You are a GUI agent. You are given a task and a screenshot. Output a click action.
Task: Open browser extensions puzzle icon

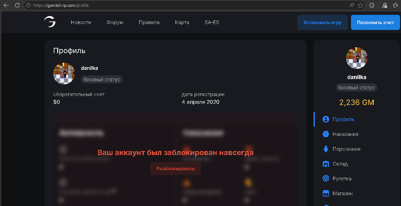[x=372, y=5]
